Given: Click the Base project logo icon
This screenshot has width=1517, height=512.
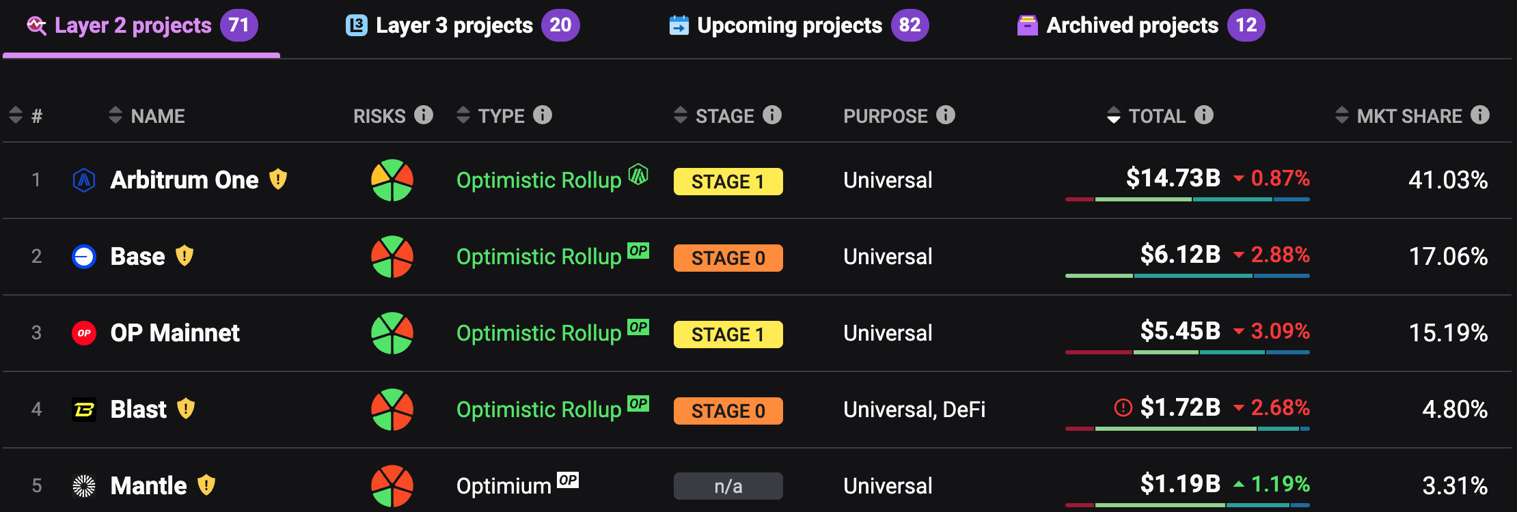Looking at the screenshot, I should (84, 257).
